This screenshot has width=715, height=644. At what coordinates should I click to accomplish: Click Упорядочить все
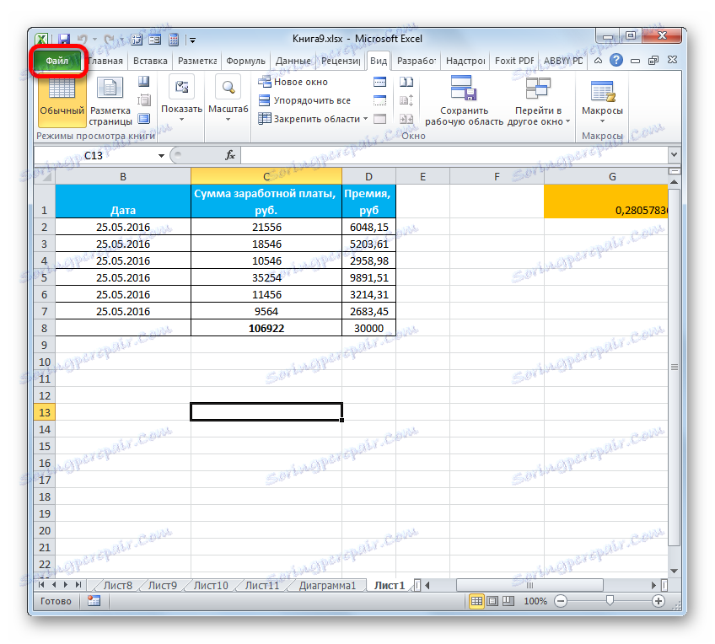[x=304, y=100]
